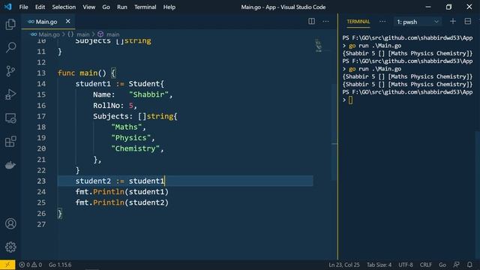Split the editor to the right
The height and width of the screenshot is (270, 480).
tap(311, 21)
